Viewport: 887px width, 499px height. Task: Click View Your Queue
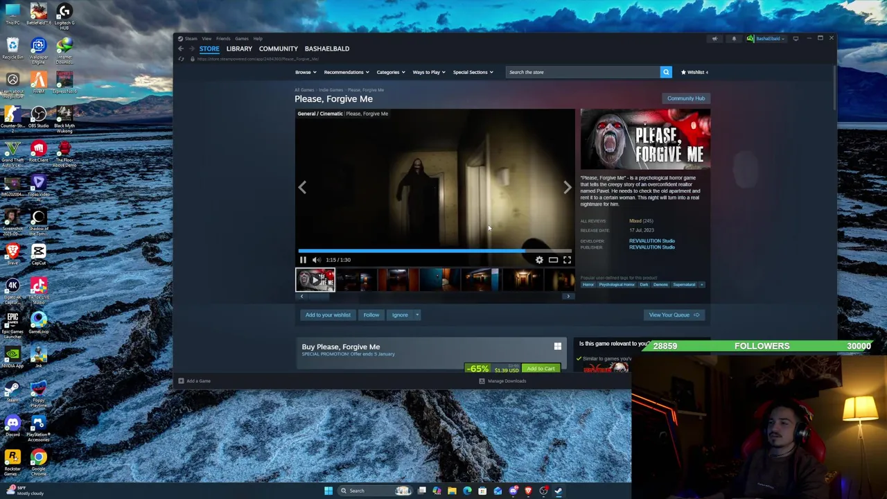pyautogui.click(x=674, y=315)
